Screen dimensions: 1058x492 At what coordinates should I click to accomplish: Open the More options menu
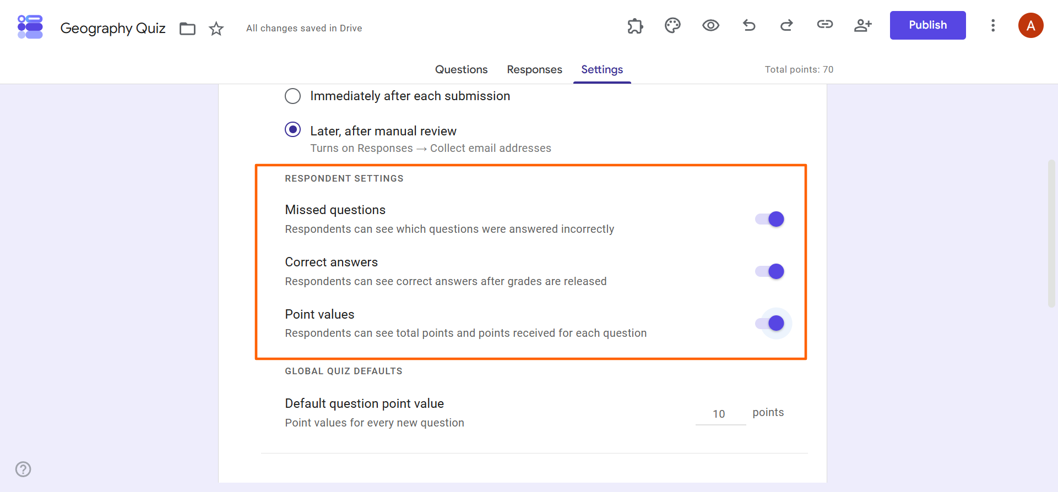[x=993, y=25]
